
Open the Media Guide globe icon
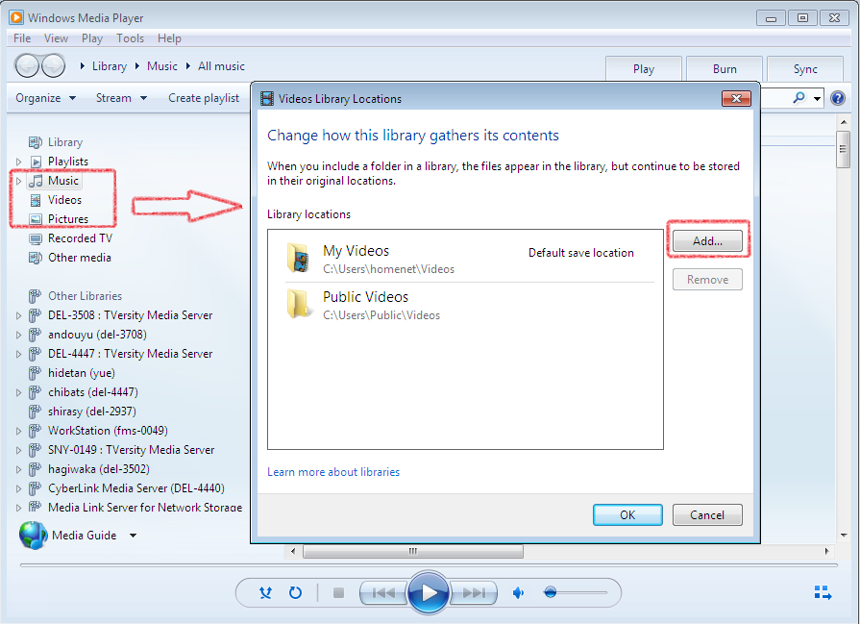tap(33, 536)
